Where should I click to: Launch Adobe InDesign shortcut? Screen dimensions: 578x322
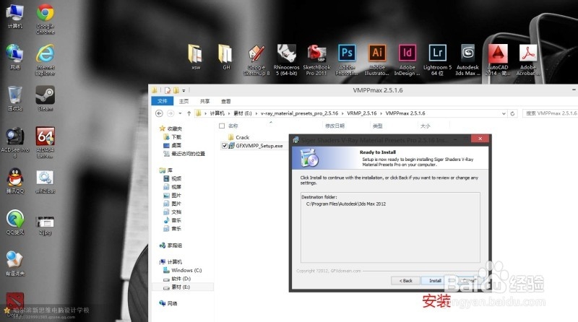point(407,60)
